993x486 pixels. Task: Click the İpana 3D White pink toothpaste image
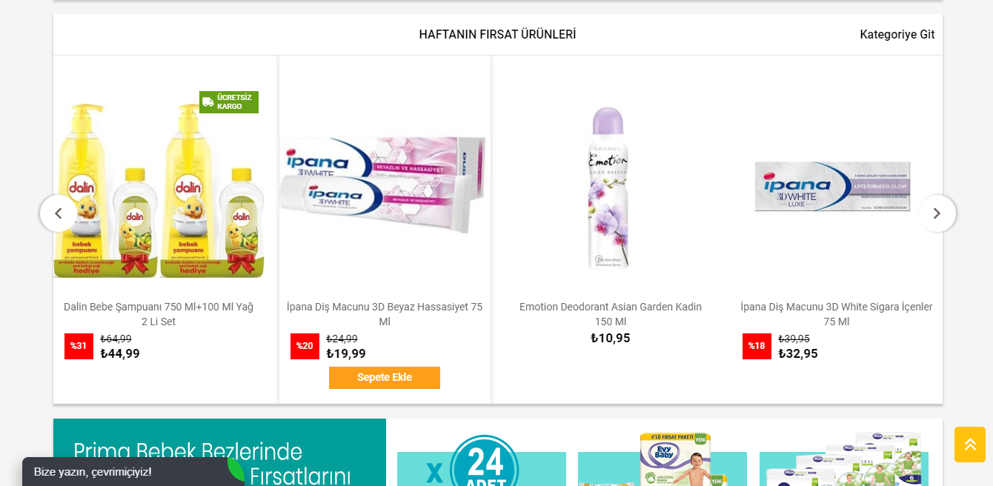(x=385, y=185)
